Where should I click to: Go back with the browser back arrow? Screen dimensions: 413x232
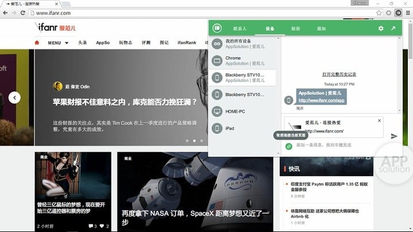(x=5, y=13)
